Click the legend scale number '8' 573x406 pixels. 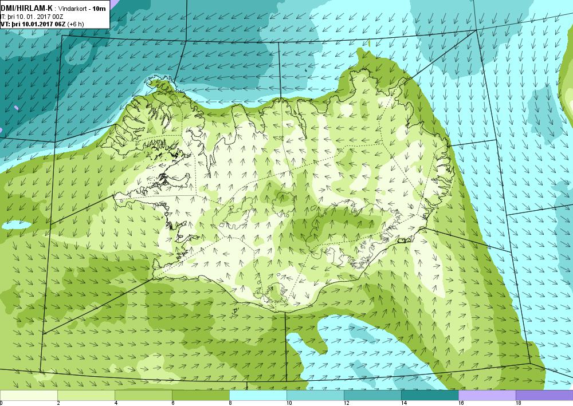pyautogui.click(x=230, y=403)
